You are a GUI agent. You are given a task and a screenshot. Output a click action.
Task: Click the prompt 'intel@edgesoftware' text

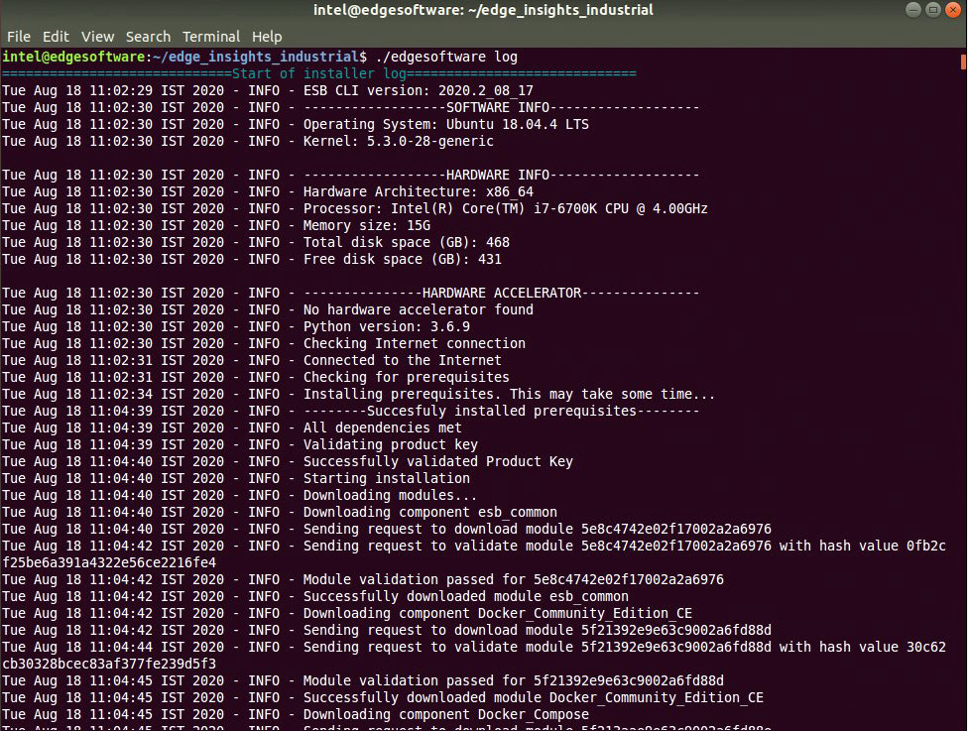coord(73,57)
